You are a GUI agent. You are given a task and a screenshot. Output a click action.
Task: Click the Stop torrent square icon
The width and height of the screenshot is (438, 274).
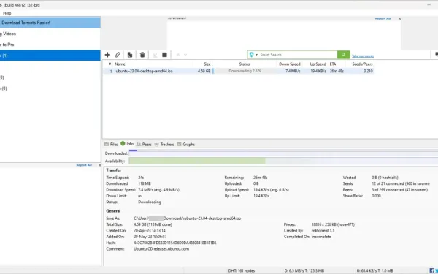point(164,55)
